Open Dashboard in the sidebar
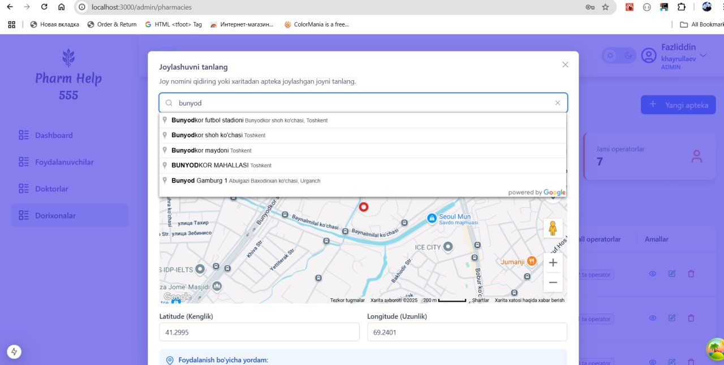Image resolution: width=724 pixels, height=365 pixels. coord(70,135)
